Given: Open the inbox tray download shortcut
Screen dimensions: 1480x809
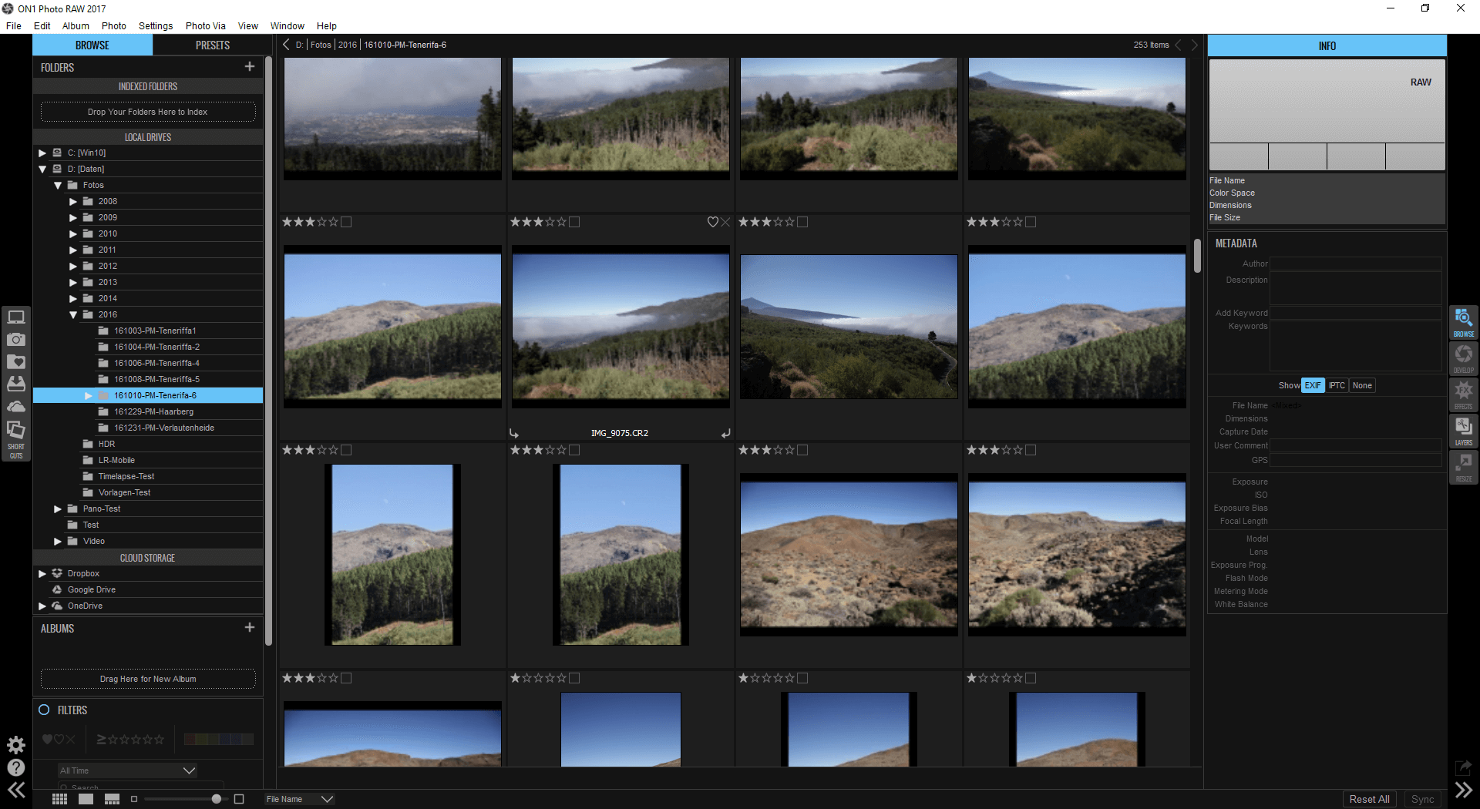Looking at the screenshot, I should pyautogui.click(x=16, y=383).
